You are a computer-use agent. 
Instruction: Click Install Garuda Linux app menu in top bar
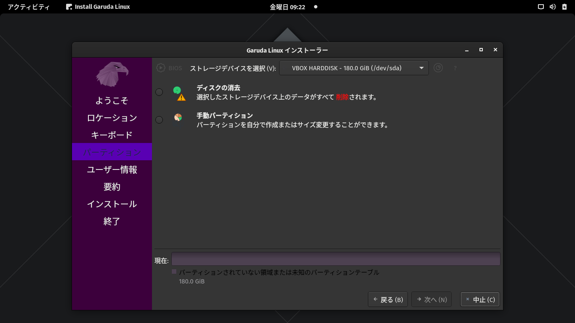coord(98,7)
